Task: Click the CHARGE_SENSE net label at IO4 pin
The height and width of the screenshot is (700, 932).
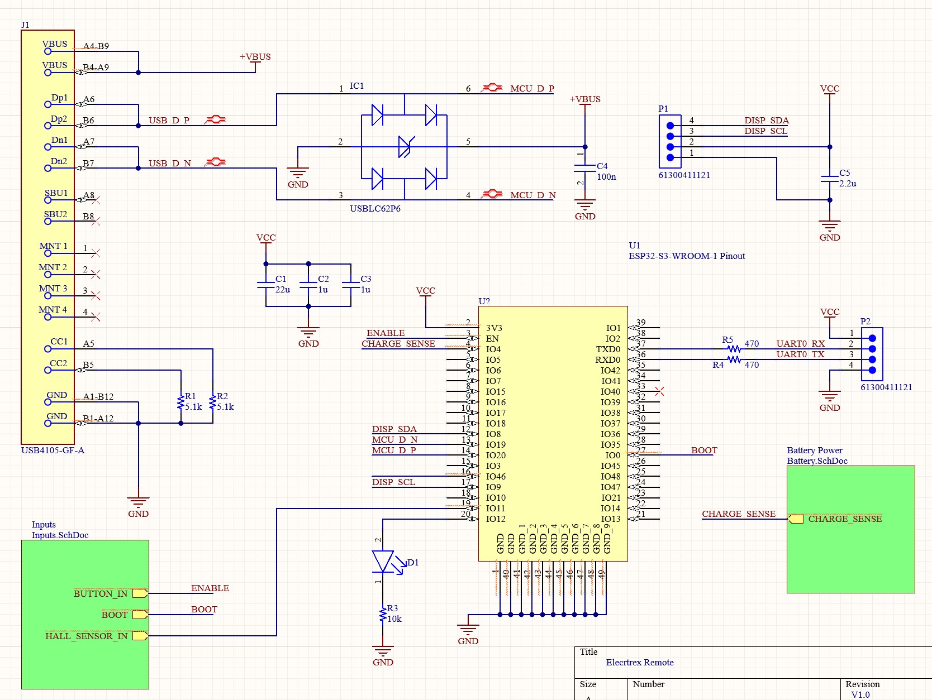Action: pos(398,343)
